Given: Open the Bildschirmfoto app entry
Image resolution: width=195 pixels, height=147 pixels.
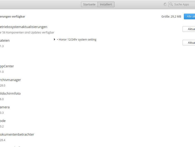Looking at the screenshot, I should [10, 93].
